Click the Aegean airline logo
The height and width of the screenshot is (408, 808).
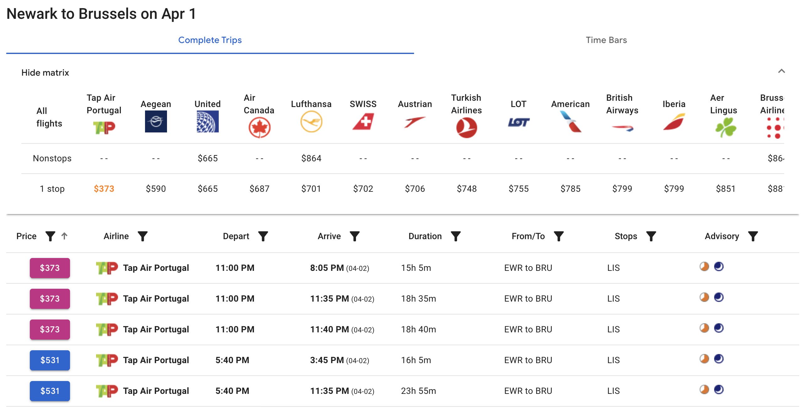coord(156,121)
